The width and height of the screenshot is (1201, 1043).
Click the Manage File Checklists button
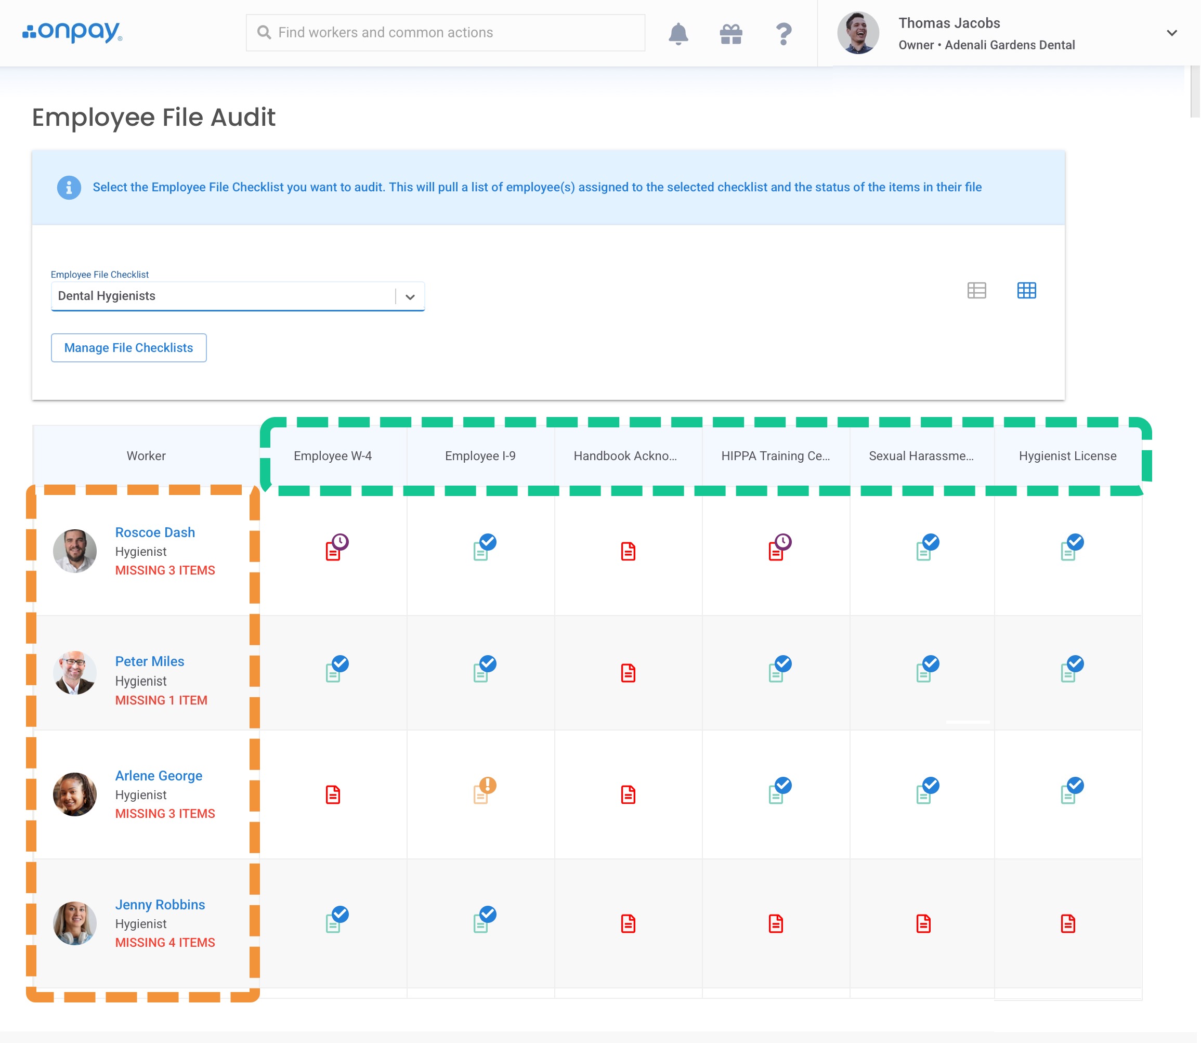coord(128,348)
